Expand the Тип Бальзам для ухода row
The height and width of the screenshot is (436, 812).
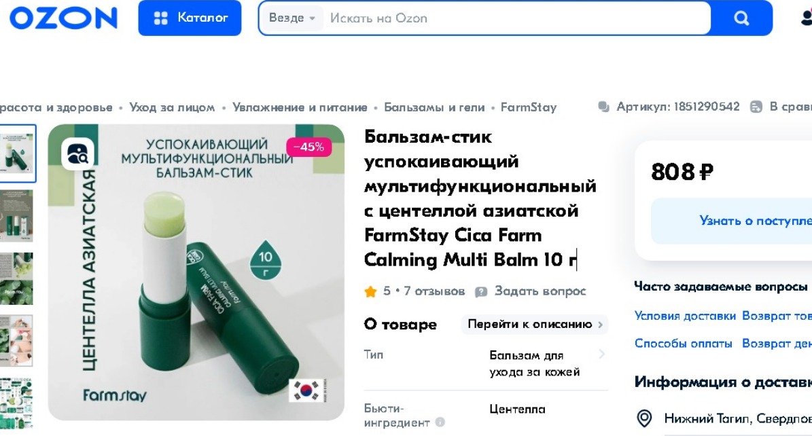486,363
